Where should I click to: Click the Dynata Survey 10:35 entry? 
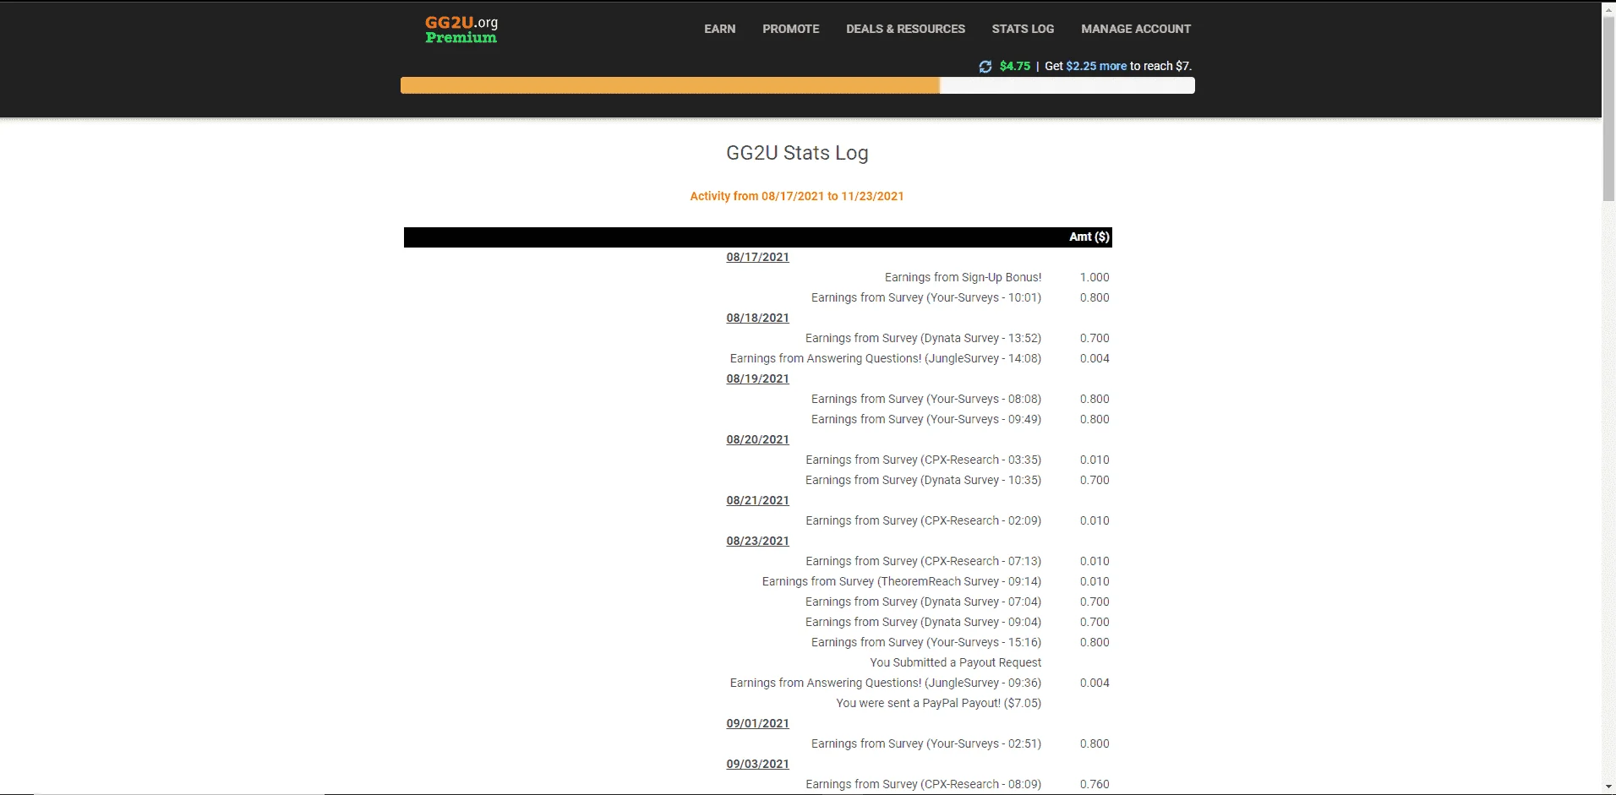click(x=923, y=480)
